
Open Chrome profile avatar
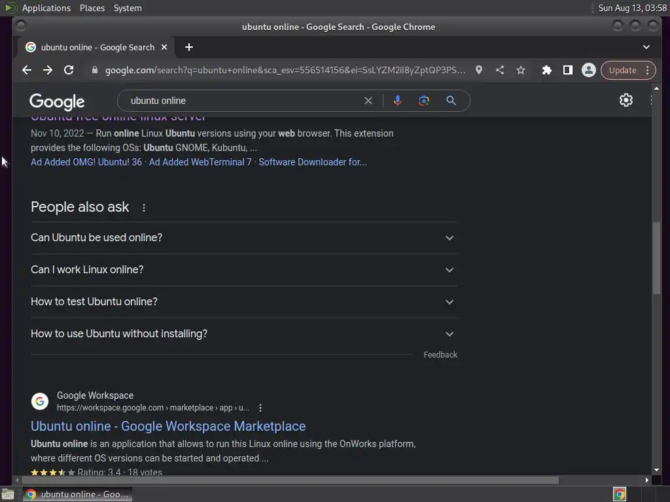click(x=589, y=70)
